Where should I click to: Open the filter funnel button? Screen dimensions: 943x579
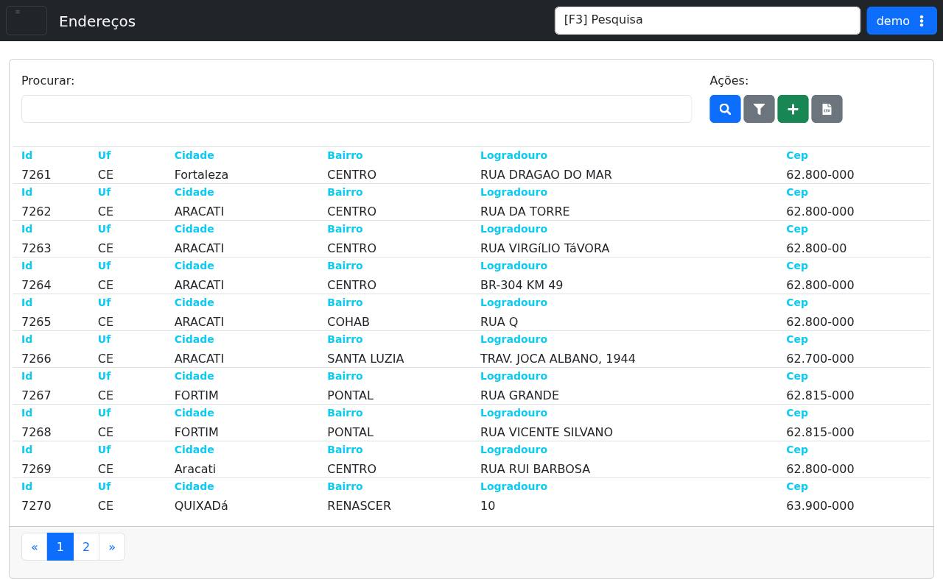(759, 109)
